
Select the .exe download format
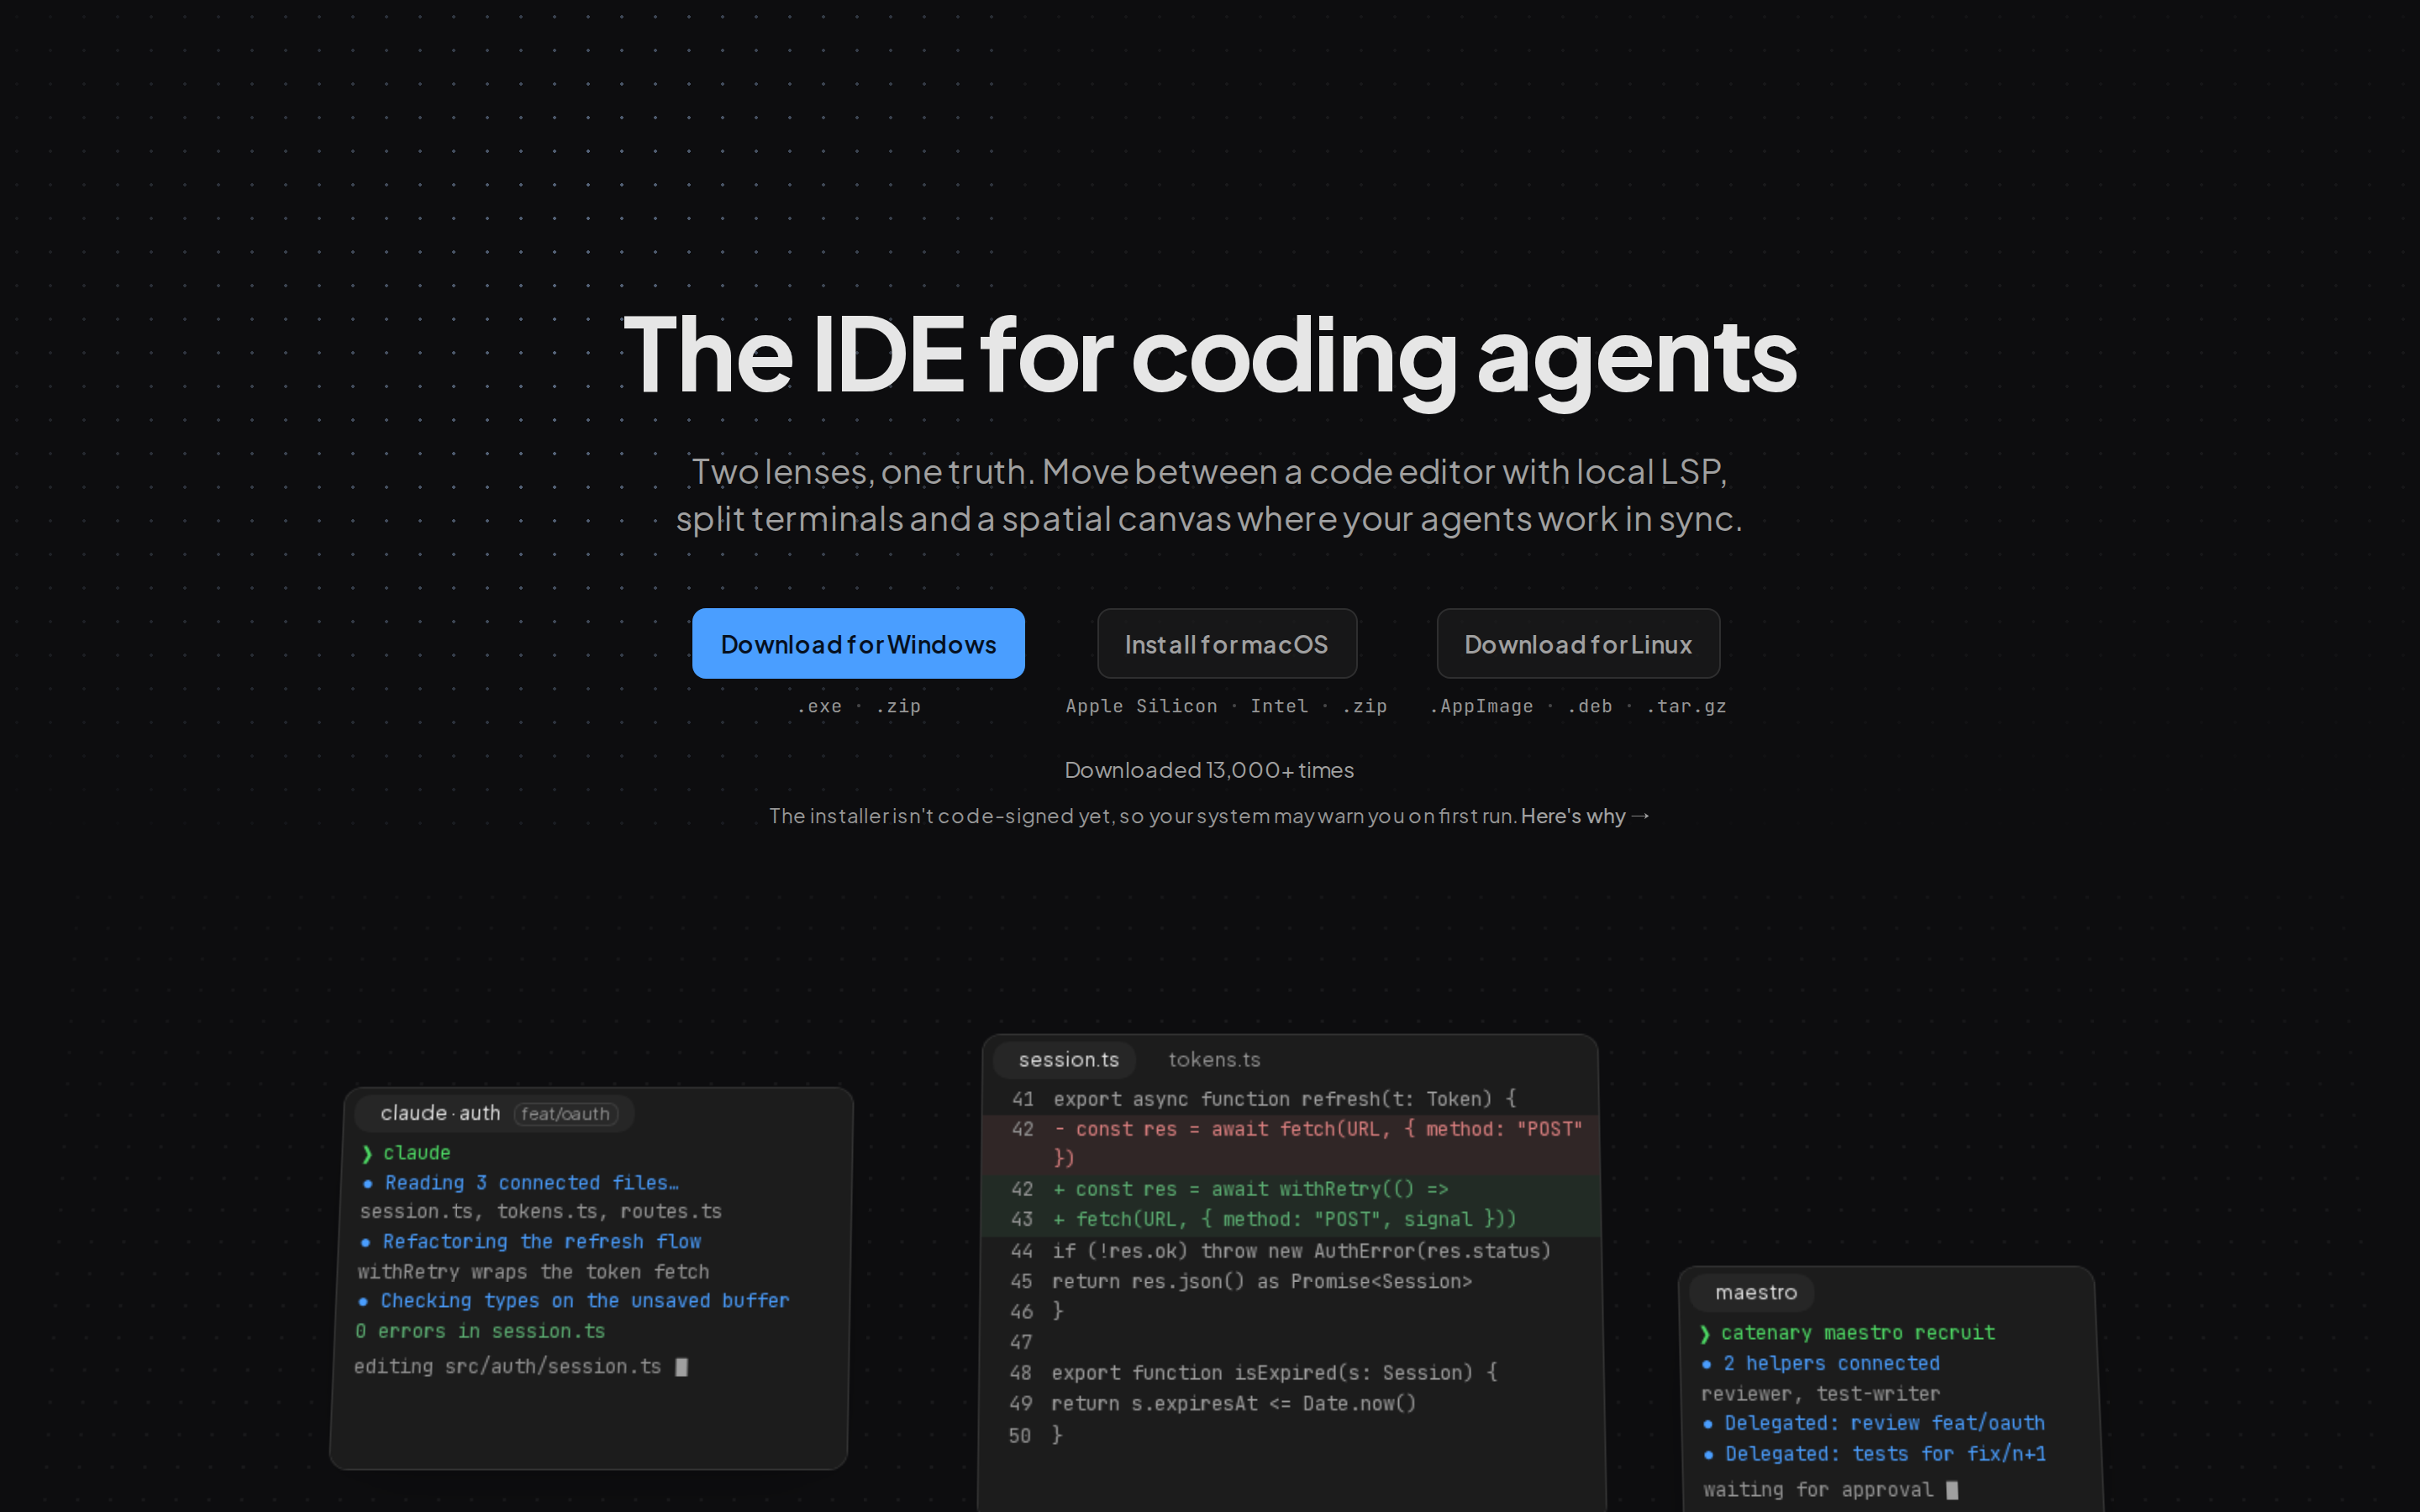tap(819, 706)
